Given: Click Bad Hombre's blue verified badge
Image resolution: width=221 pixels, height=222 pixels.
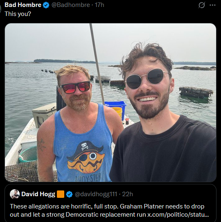Looking at the screenshot, I should [46, 5].
